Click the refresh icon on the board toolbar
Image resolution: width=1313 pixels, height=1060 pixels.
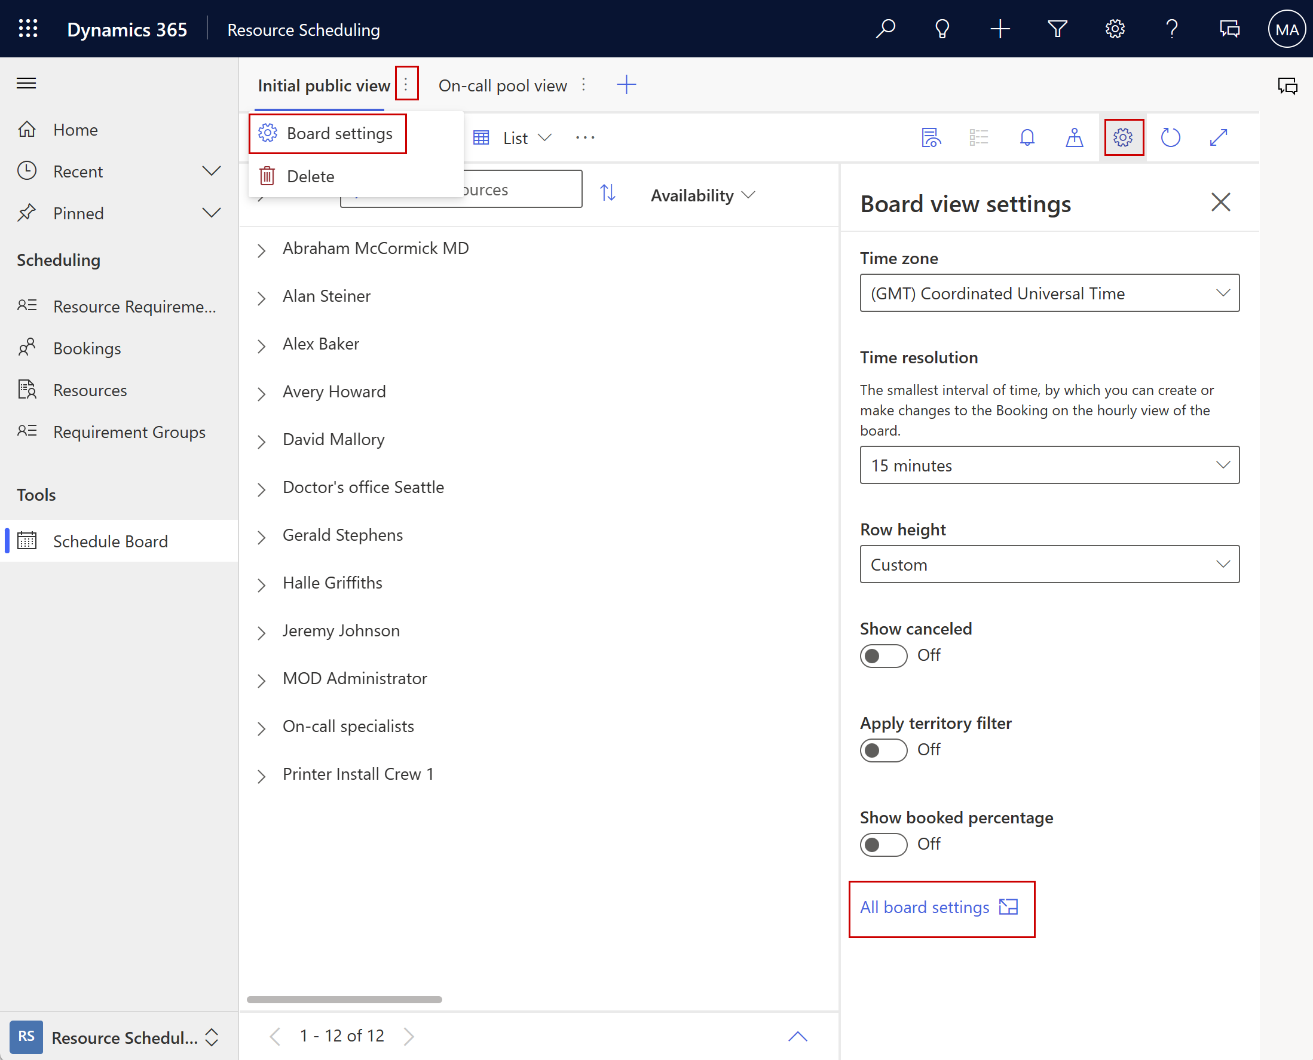(1171, 137)
